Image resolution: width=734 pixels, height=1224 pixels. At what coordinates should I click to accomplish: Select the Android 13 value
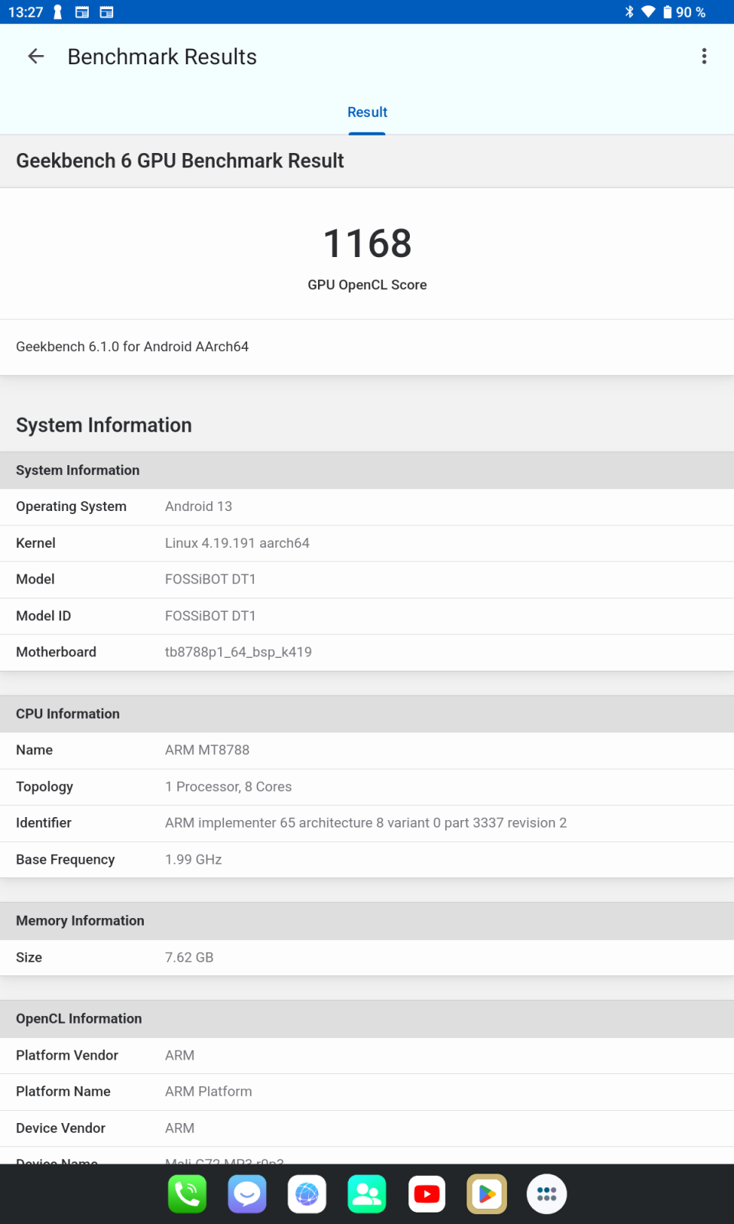tap(199, 506)
